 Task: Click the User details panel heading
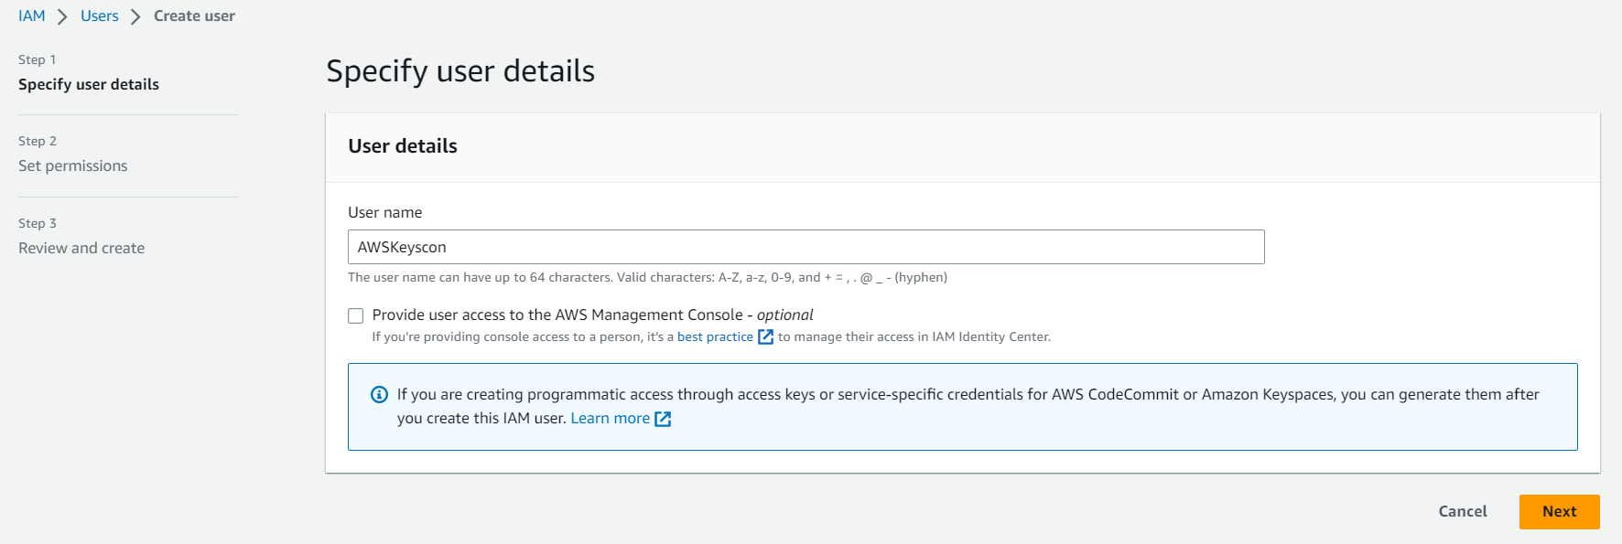coord(403,146)
